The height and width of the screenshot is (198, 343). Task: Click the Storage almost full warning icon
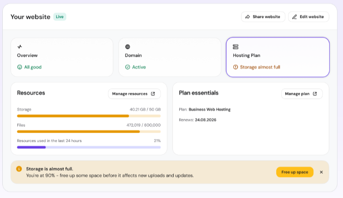point(236,67)
